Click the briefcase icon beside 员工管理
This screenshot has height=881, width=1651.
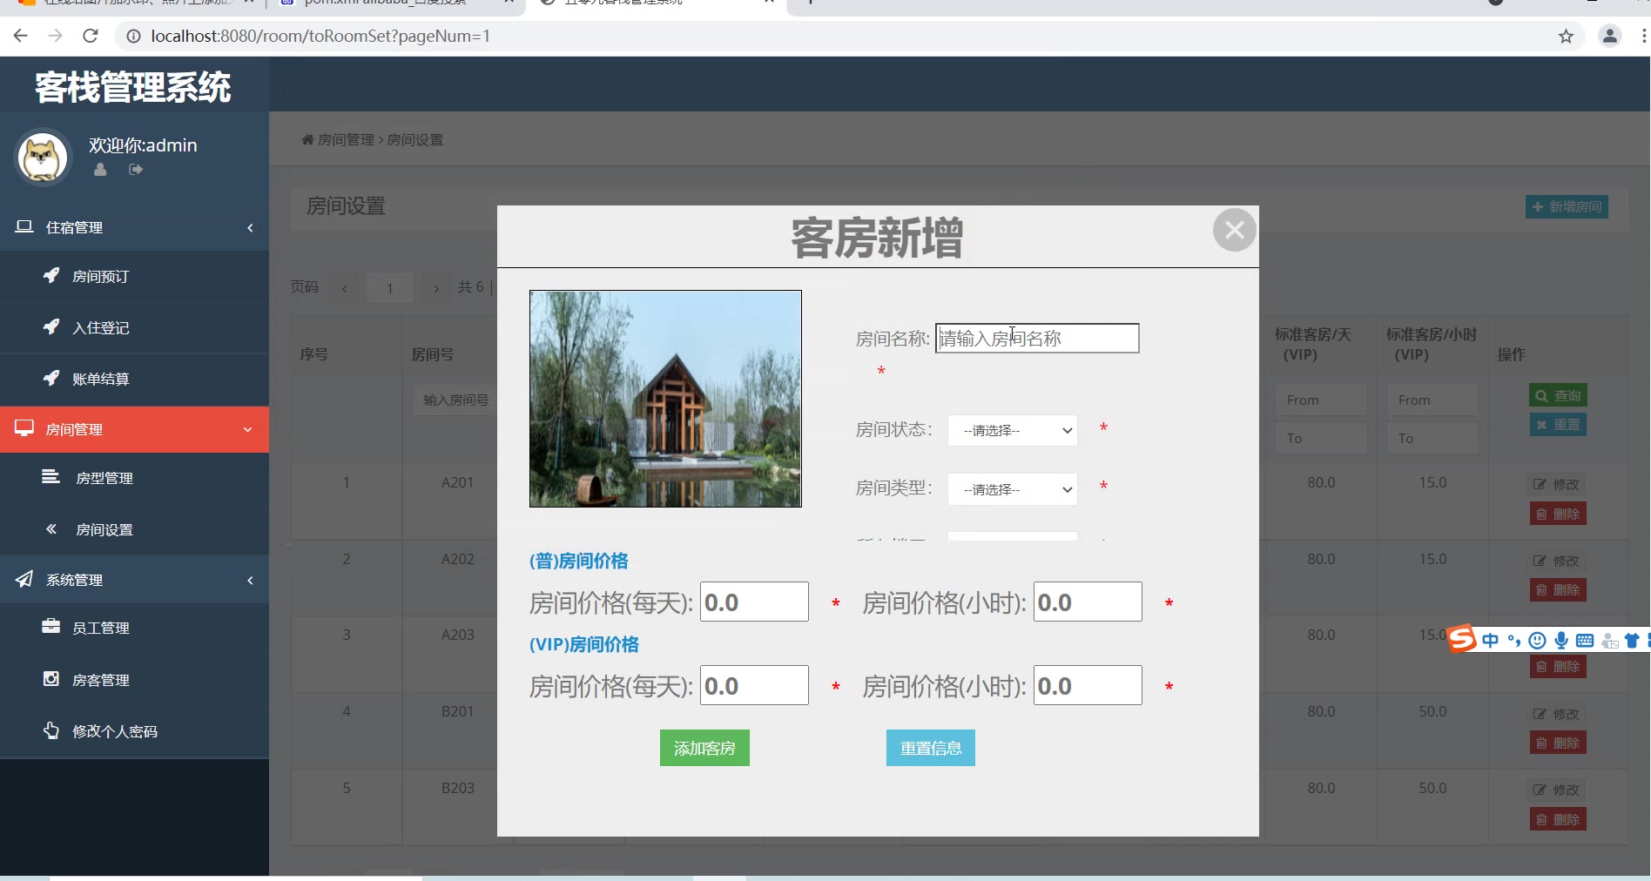51,626
